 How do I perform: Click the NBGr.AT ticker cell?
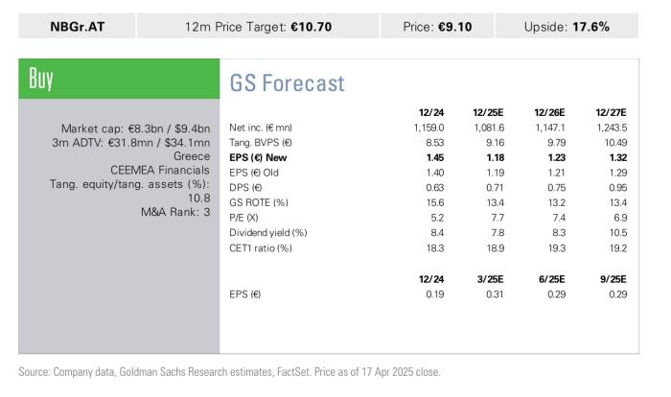pos(77,26)
